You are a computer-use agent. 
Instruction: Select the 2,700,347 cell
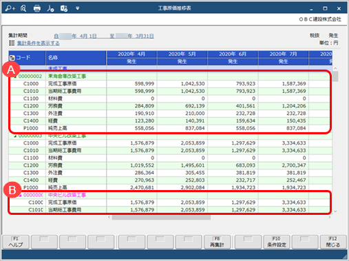coord(294,165)
